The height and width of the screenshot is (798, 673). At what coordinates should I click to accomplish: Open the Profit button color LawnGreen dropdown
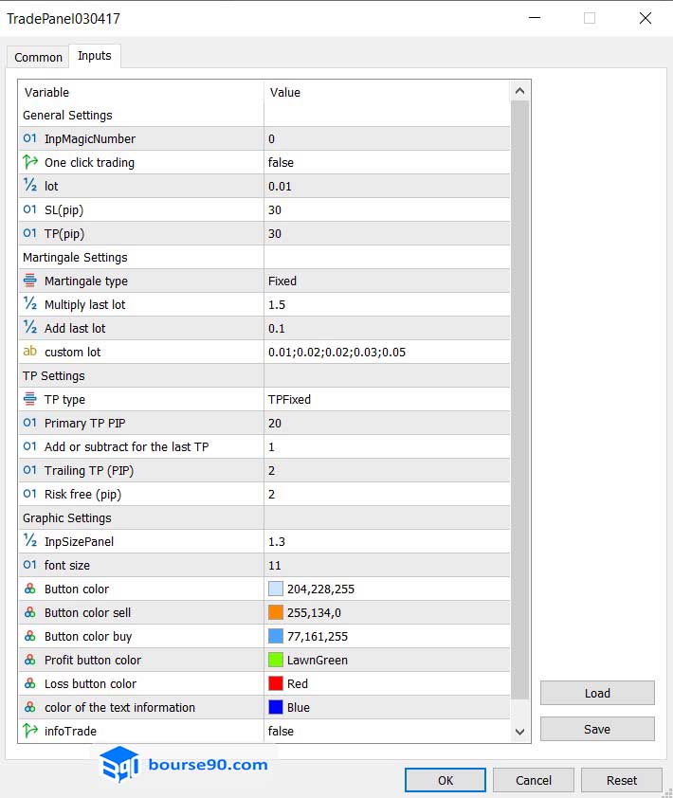[x=386, y=661]
